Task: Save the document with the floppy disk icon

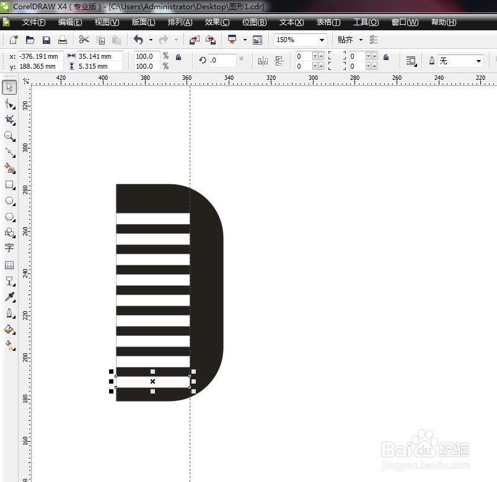Action: (x=46, y=40)
